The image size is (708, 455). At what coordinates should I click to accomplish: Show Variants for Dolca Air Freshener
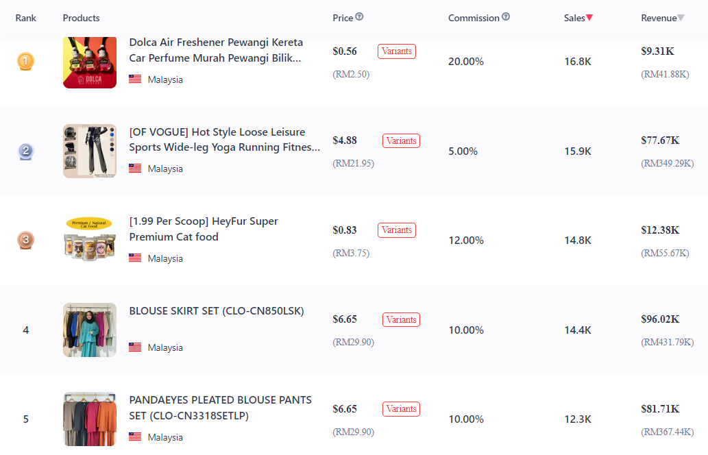click(x=396, y=51)
